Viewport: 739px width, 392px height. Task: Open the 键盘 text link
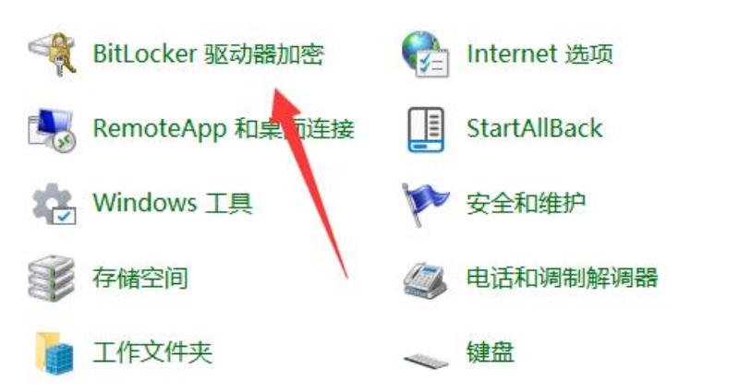coord(491,352)
